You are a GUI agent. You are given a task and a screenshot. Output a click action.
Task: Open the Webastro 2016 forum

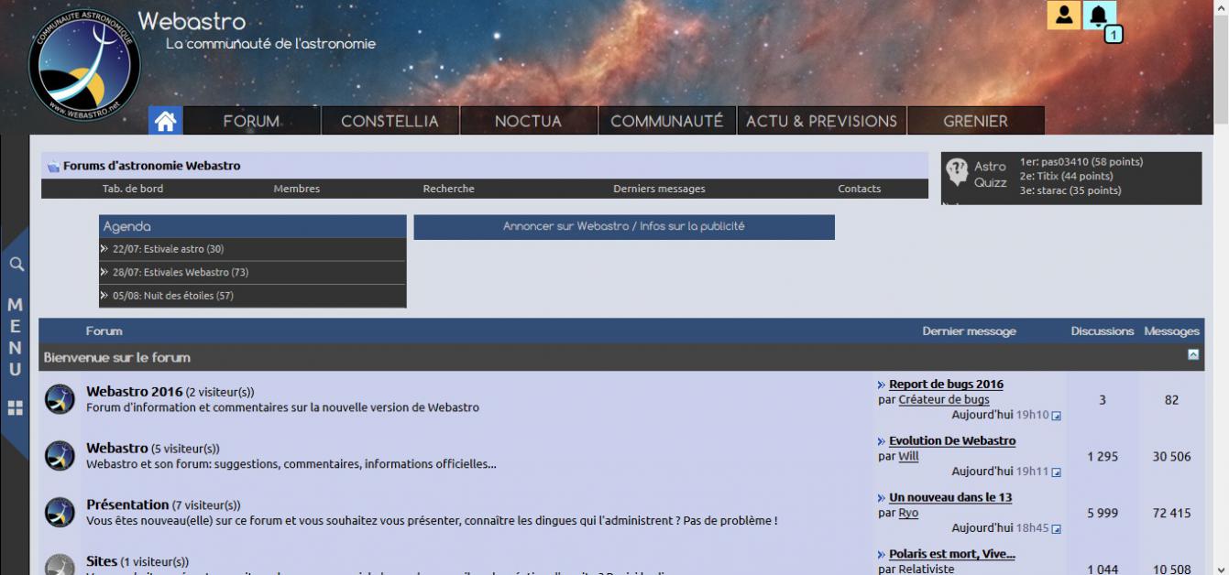click(x=135, y=391)
